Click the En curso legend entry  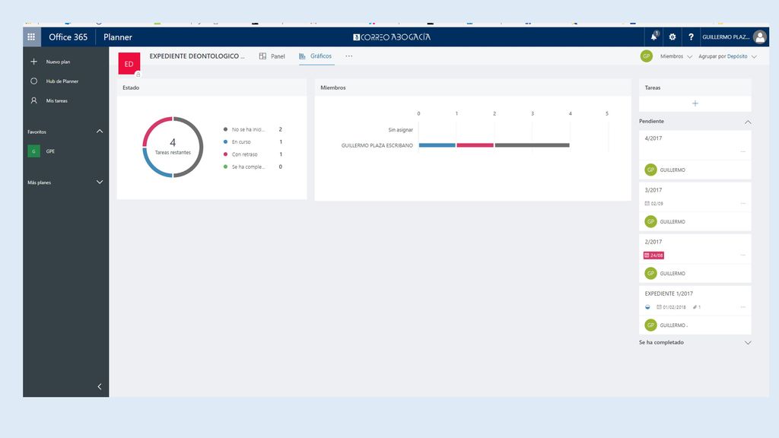point(253,141)
